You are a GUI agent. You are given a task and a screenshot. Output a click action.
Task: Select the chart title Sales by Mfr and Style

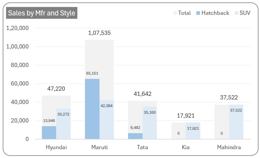tap(42, 13)
